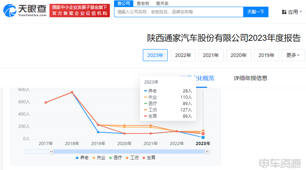Toggle the 生育 legend series
Viewport: 306px width, 170px height.
point(149,158)
